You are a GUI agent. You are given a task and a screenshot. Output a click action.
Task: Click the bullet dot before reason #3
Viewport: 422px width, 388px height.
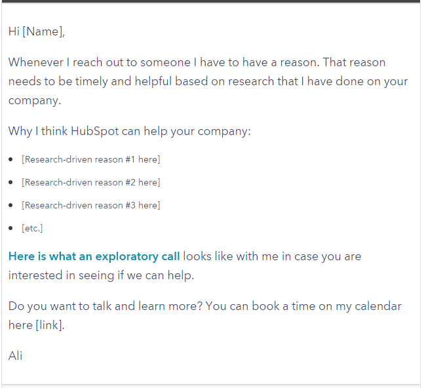11,205
